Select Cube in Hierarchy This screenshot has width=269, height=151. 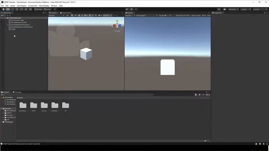(13, 29)
